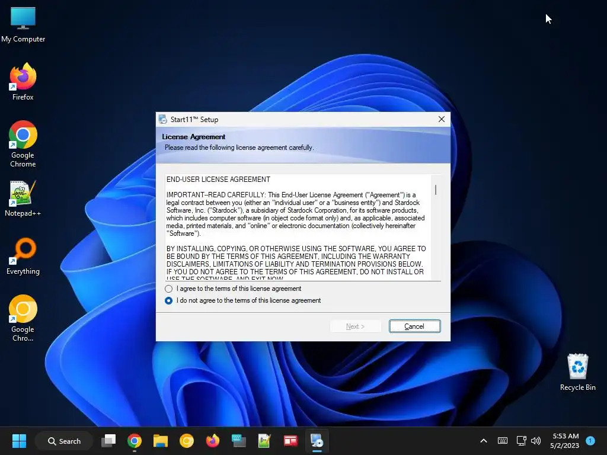This screenshot has width=607, height=455.
Task: Click the License Agreement header text
Action: (x=194, y=137)
